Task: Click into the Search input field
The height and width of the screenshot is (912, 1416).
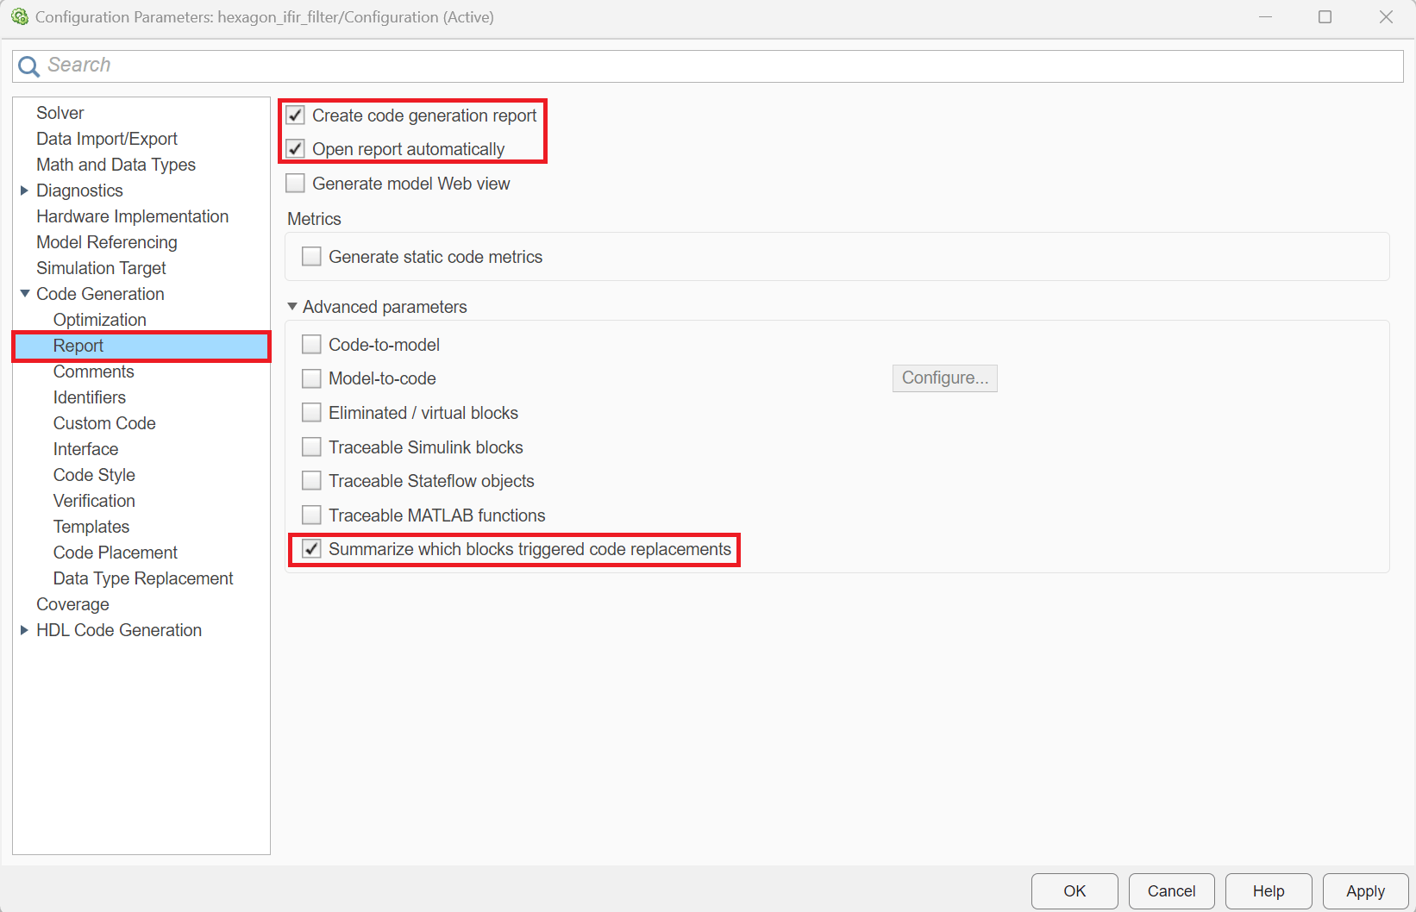Action: click(707, 66)
